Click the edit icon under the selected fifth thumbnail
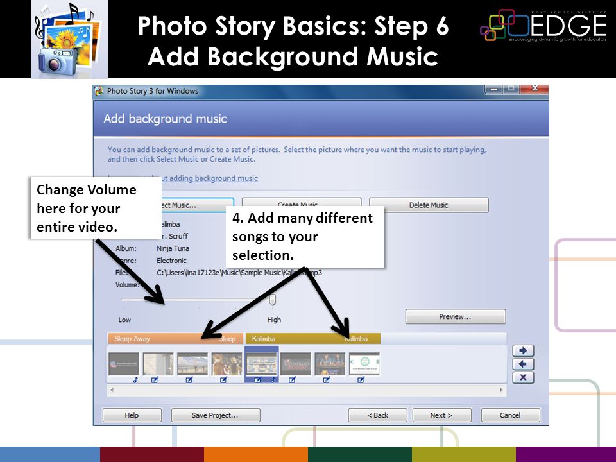616x462 pixels. point(258,380)
